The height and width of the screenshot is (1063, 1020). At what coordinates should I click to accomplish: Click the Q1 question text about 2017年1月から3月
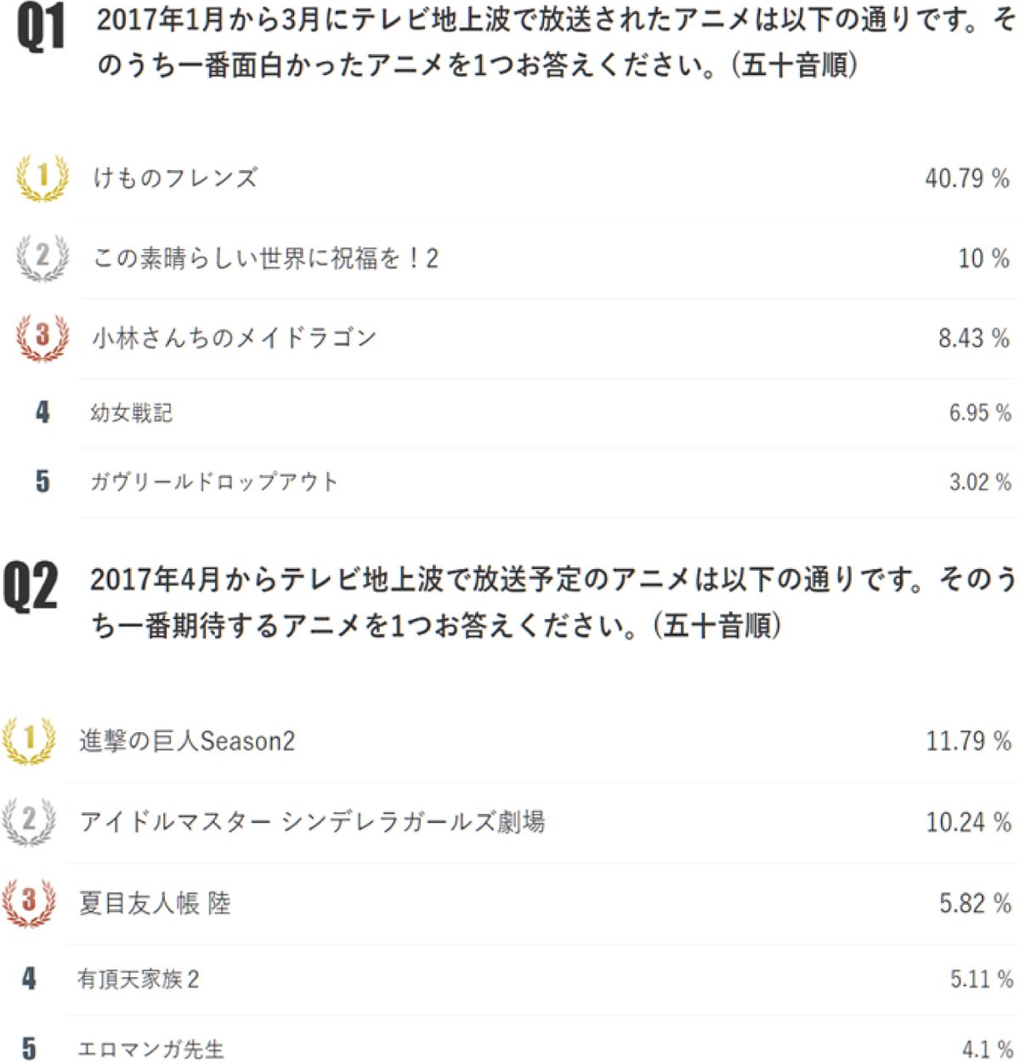(x=552, y=43)
